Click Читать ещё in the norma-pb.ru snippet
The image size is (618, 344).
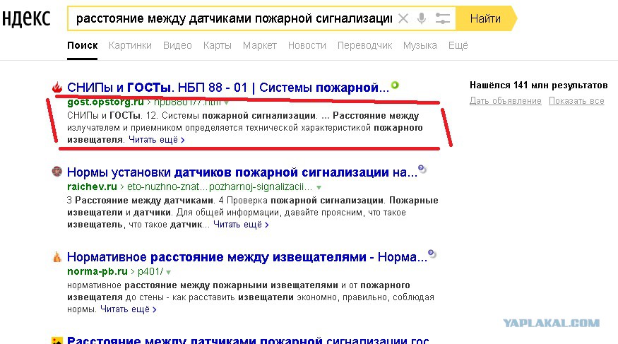pos(128,309)
